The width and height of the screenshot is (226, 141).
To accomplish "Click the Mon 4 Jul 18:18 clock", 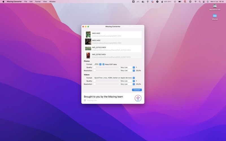I will (x=217, y=2).
